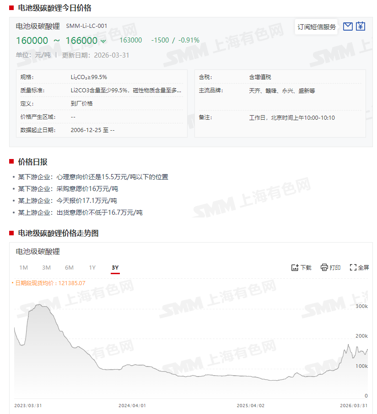Click the report line 采购意愿价16万元/吨

[x=68, y=189]
